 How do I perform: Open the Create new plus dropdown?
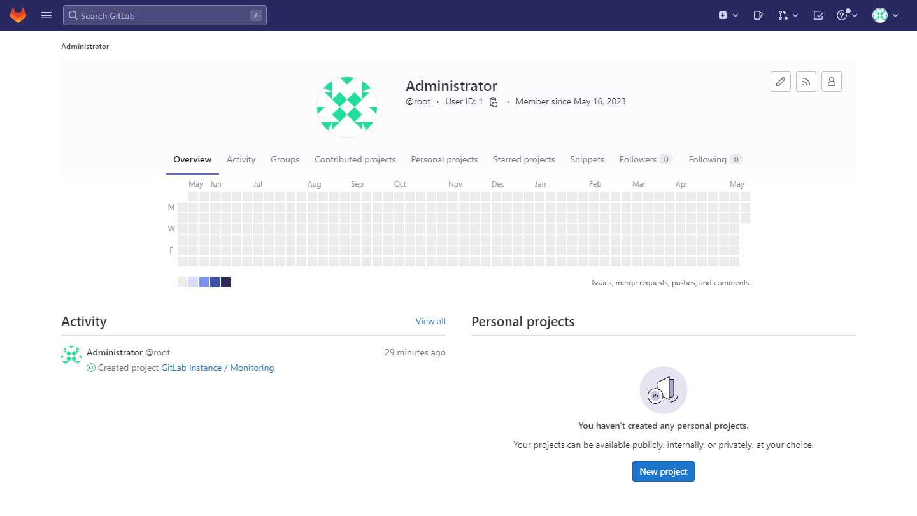(x=729, y=15)
